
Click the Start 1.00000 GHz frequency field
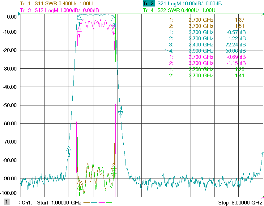59,203
